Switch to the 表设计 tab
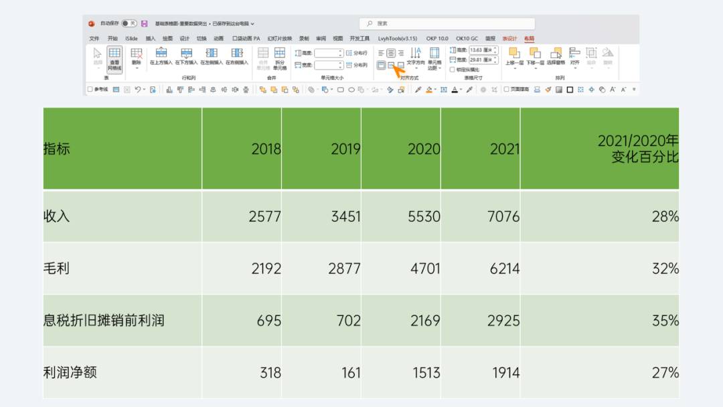Viewport: 723px width, 407px height. [x=509, y=39]
